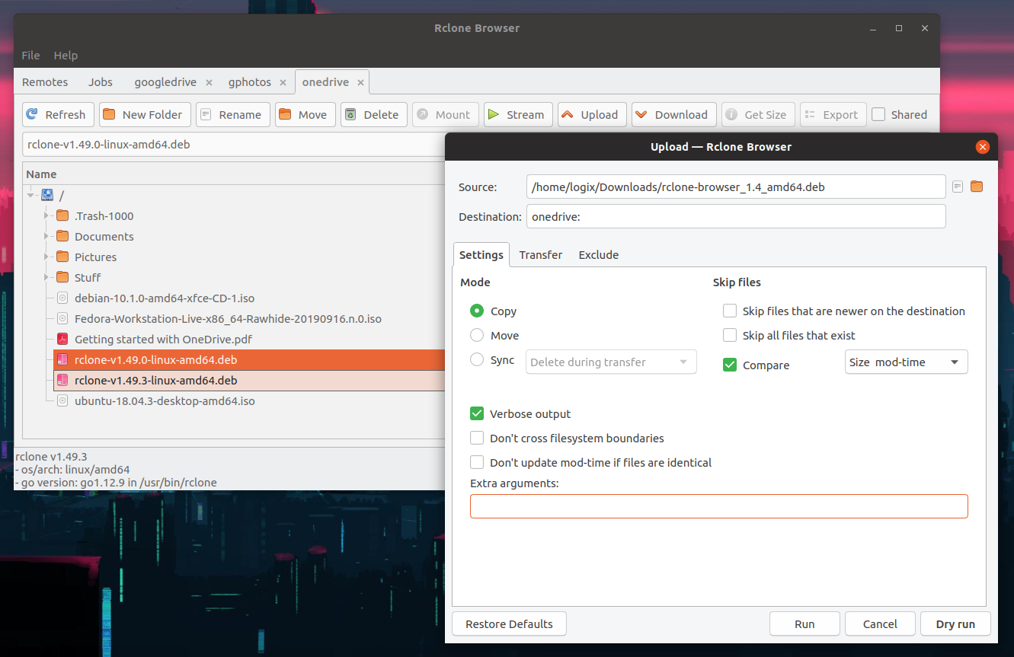Click the Extra arguments input field
The image size is (1014, 657).
[718, 506]
